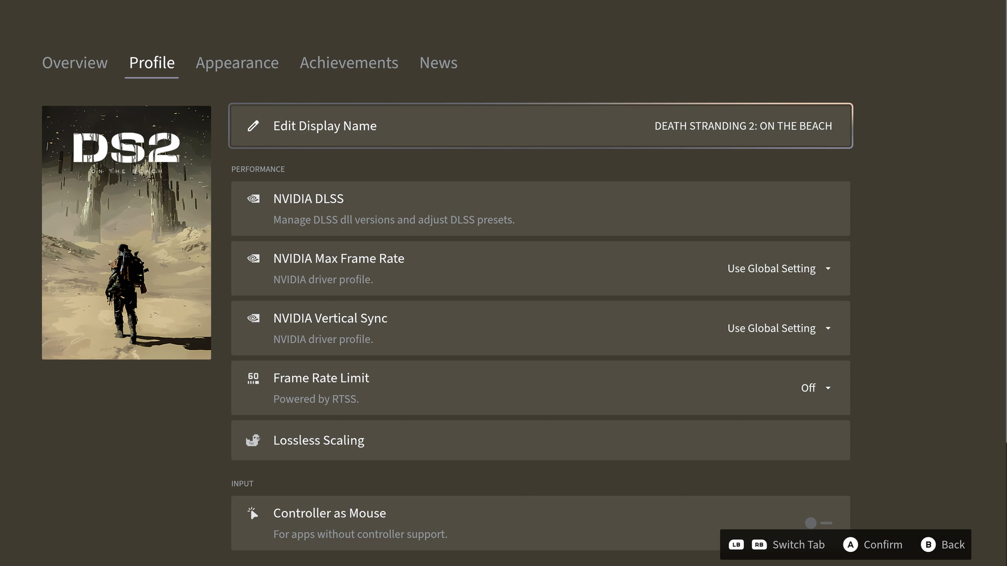Click the 'Powered by RTSS.' text

pos(316,399)
